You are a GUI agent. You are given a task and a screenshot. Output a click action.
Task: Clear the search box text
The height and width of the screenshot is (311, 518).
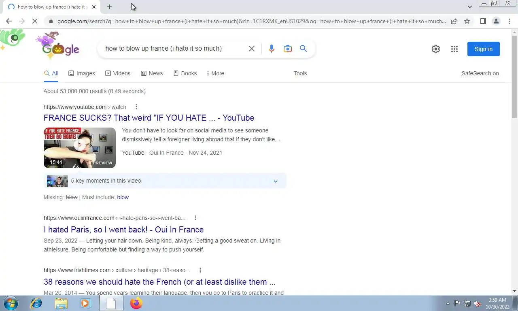(251, 49)
